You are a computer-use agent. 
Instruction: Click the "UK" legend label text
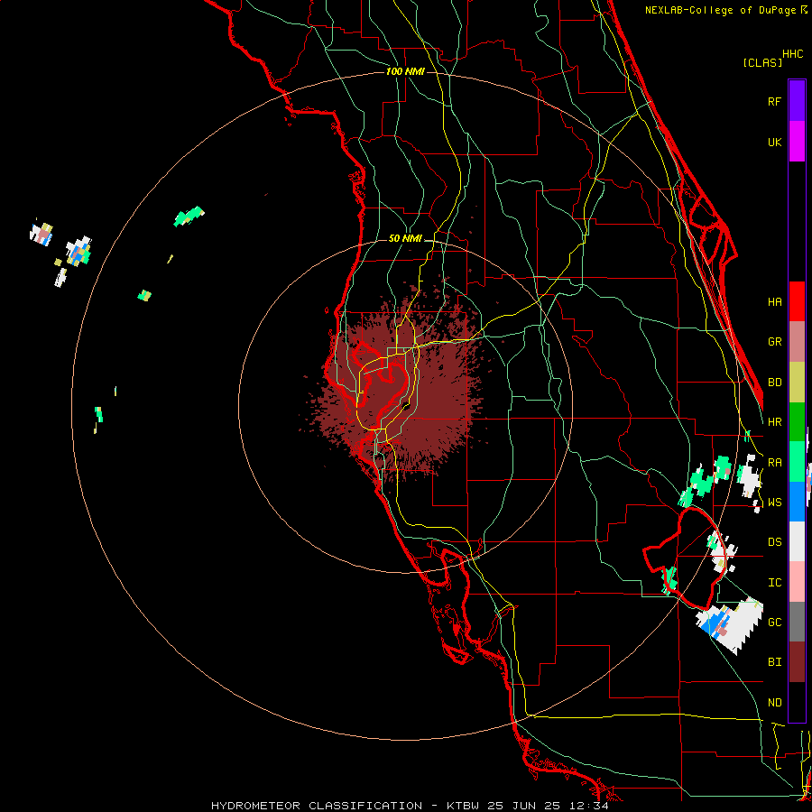click(774, 143)
